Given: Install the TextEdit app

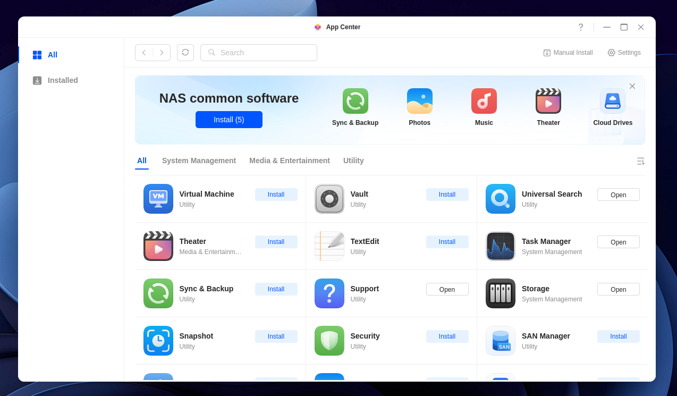Looking at the screenshot, I should tap(447, 242).
